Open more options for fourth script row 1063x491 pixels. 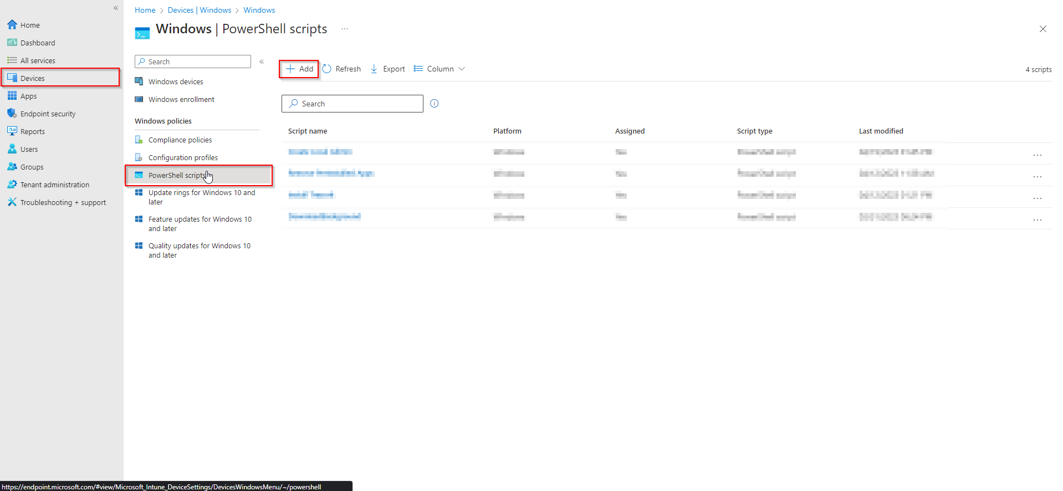coord(1038,220)
